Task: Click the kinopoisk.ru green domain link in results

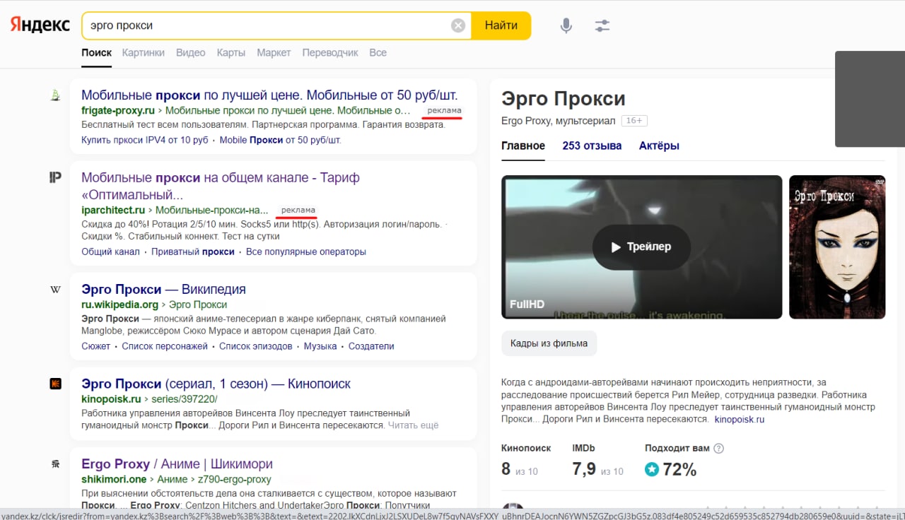Action: pyautogui.click(x=111, y=399)
